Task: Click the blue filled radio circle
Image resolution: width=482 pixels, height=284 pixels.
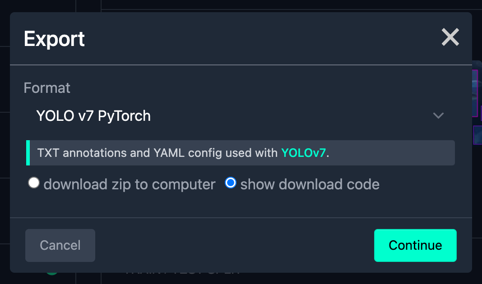Action: tap(231, 183)
